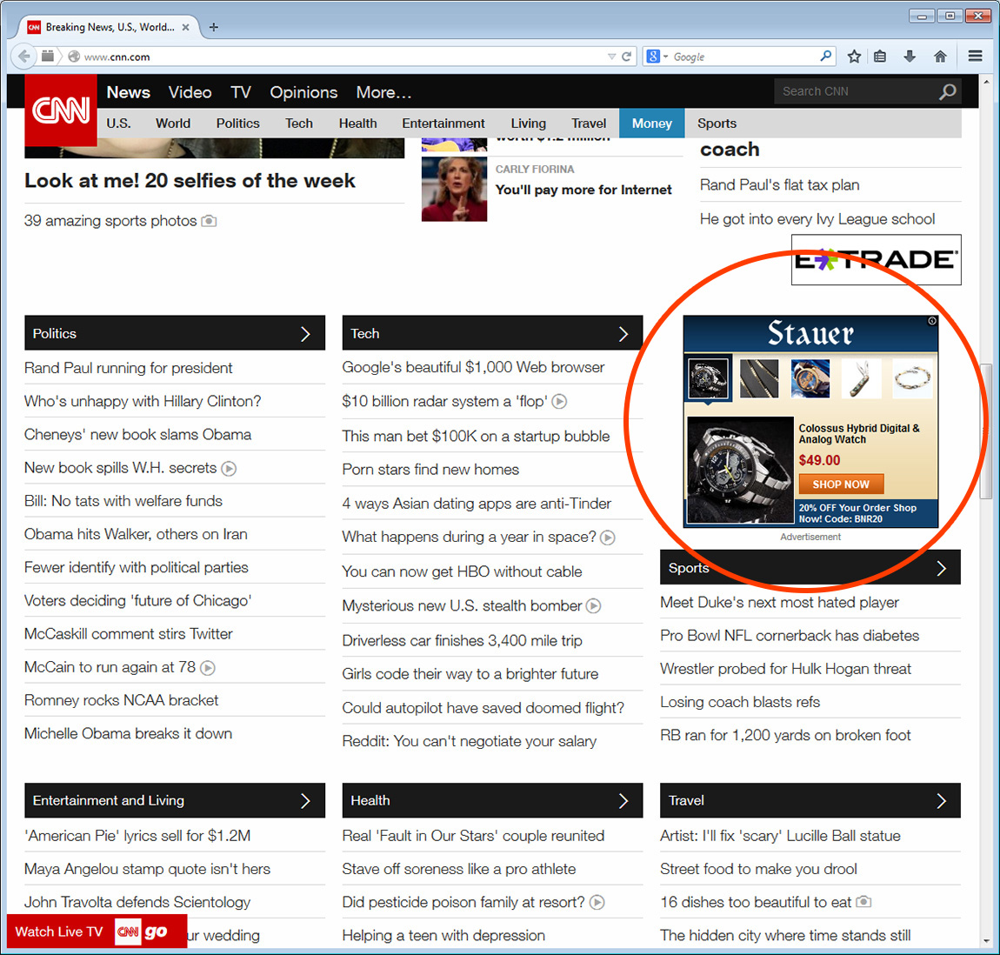1000x955 pixels.
Task: Click the AdChoices icon on Stauer ad
Action: 932,321
